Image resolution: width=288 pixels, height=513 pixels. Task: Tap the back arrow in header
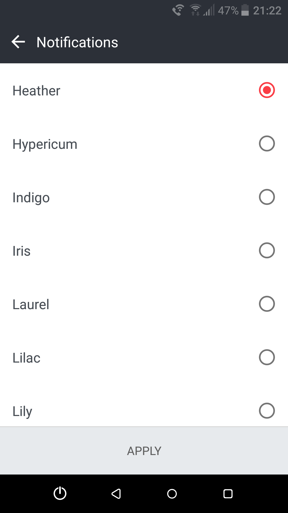click(18, 42)
